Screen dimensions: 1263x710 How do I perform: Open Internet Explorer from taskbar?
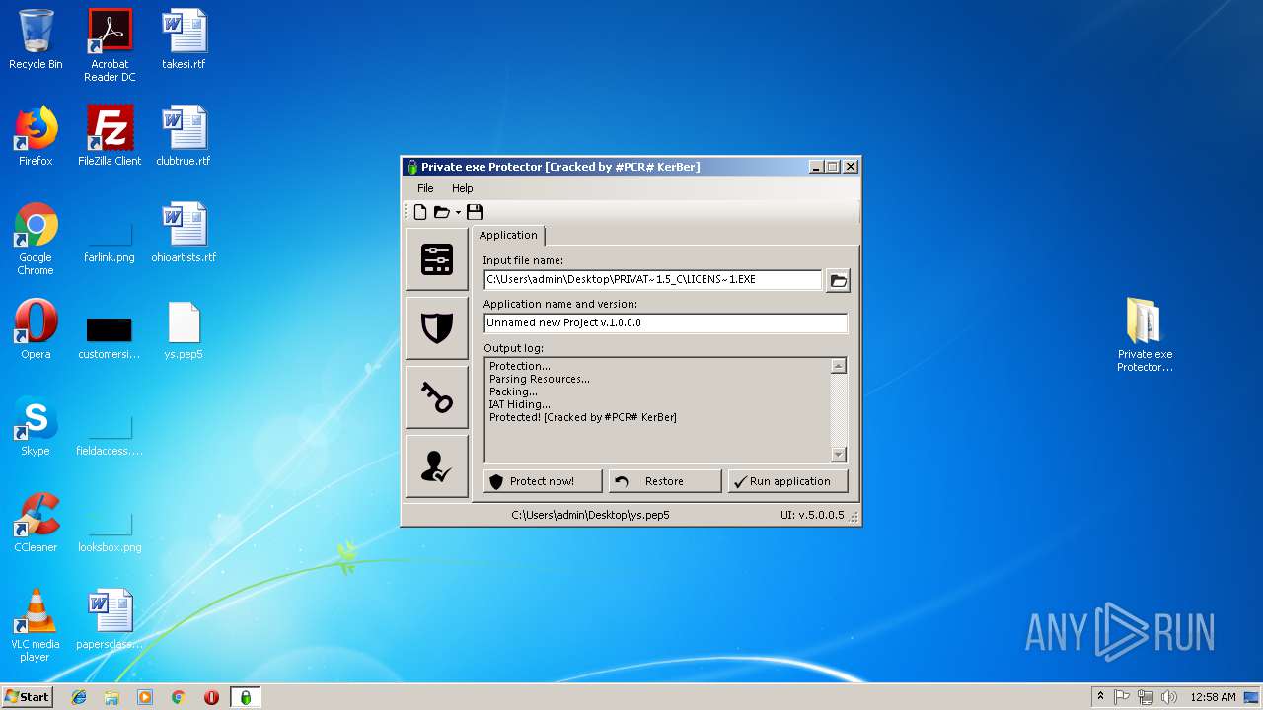click(79, 697)
